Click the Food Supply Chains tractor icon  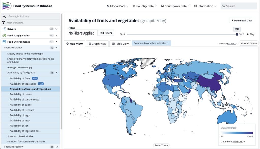tap(4, 36)
